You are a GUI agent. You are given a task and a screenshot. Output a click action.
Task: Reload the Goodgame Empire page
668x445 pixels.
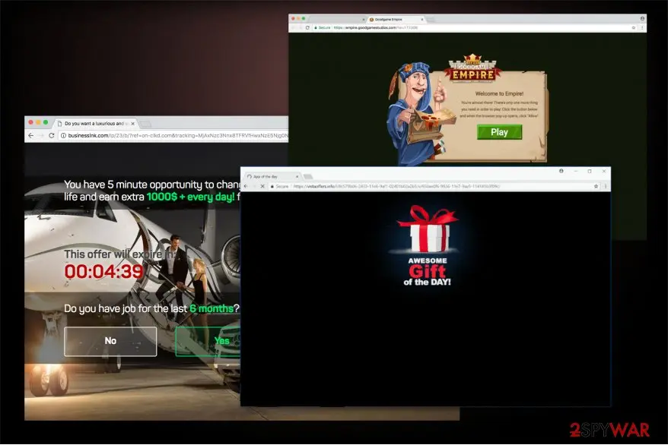pyautogui.click(x=307, y=27)
